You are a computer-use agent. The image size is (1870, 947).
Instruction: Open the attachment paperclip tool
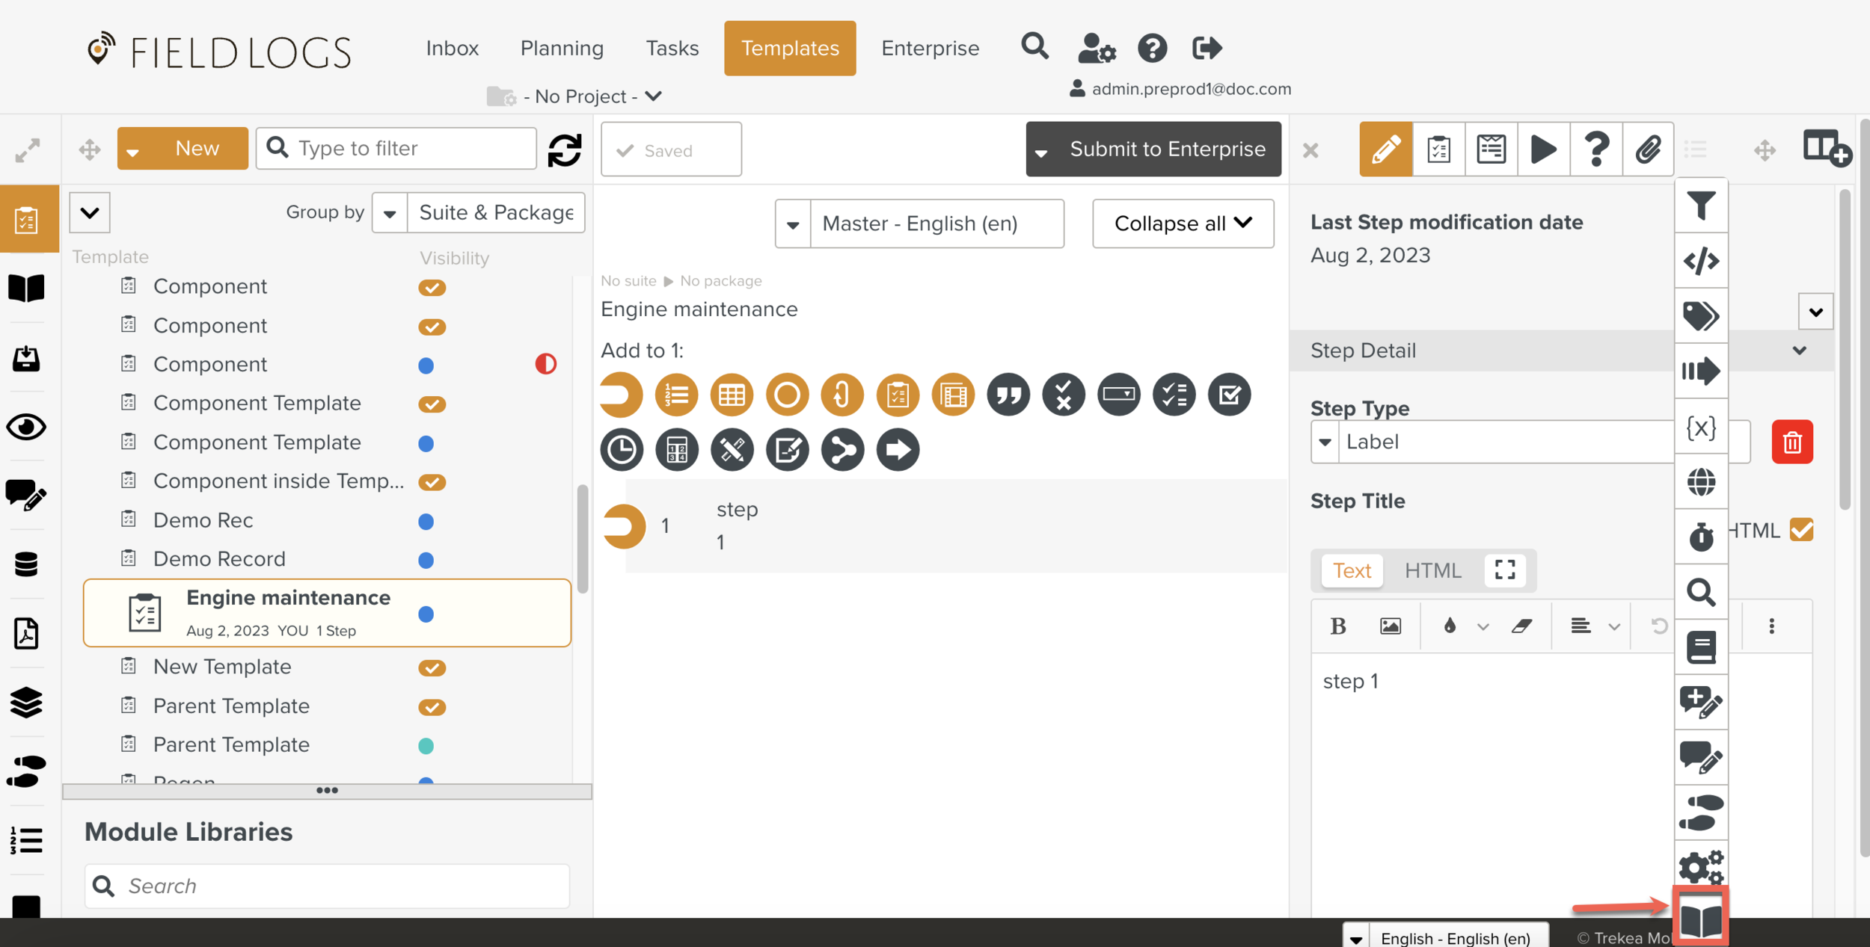coord(1648,149)
